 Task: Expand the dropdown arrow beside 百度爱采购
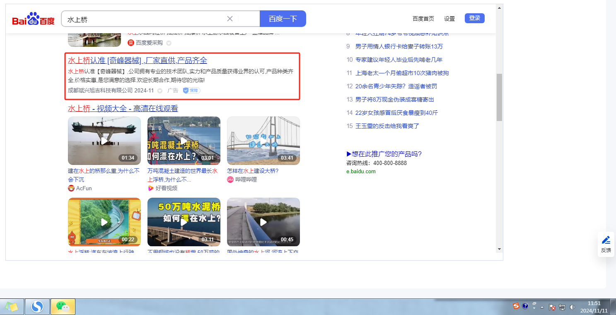[169, 43]
